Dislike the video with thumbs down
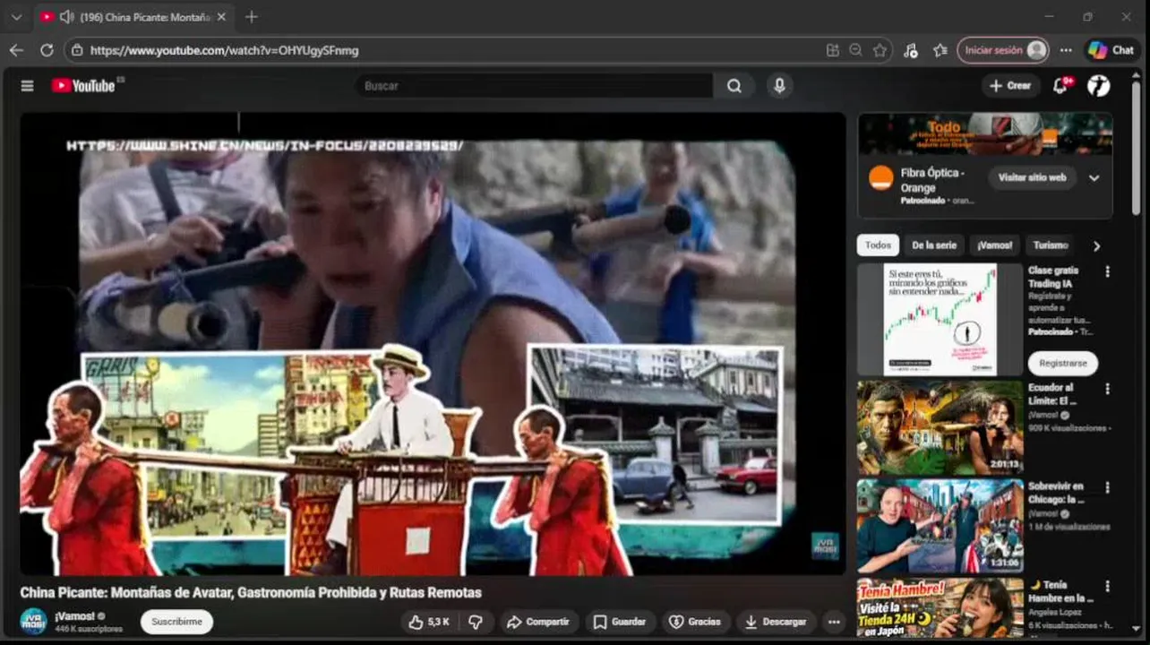1150x645 pixels. pos(476,622)
